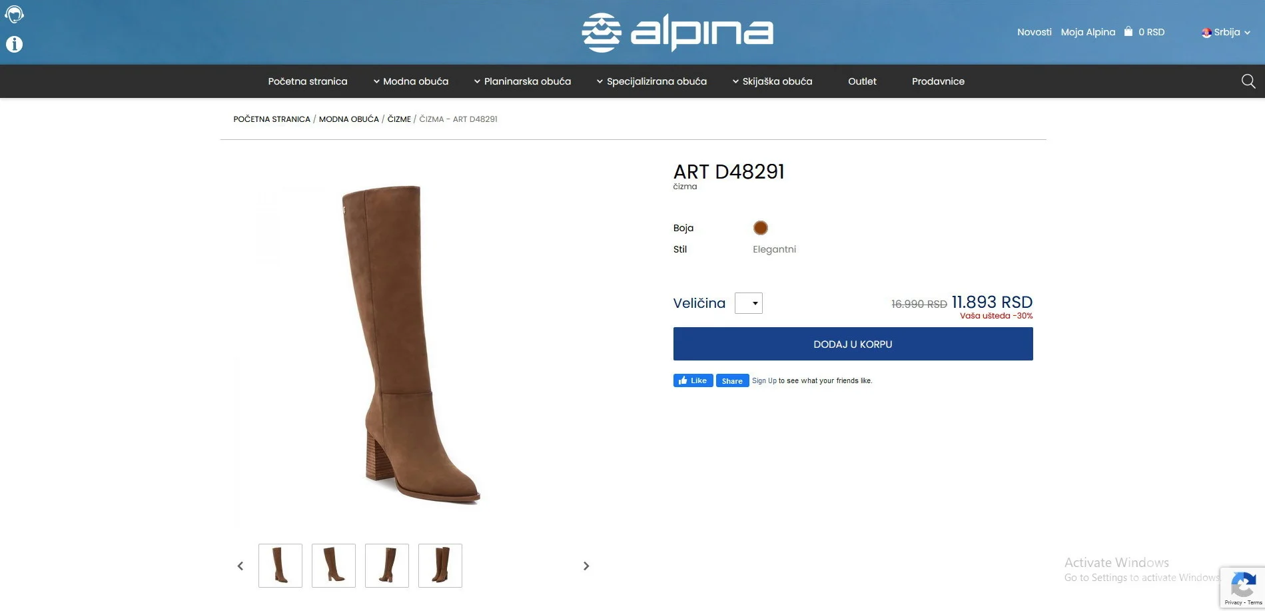Click the DODAJ U KORPU button

coord(853,344)
